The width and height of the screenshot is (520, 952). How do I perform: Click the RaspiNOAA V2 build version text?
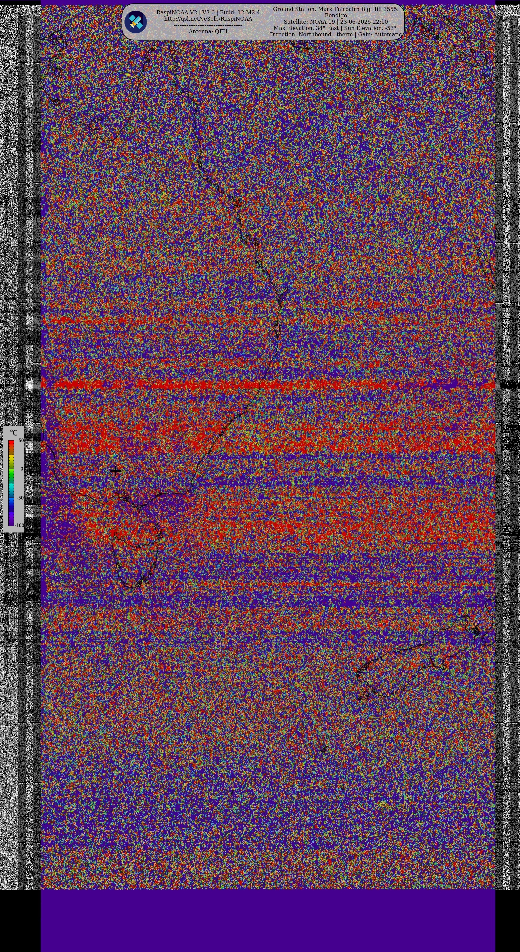(208, 13)
